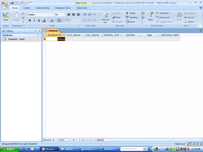Click the Filter funnel icon
203x152 pixels.
(150, 15)
